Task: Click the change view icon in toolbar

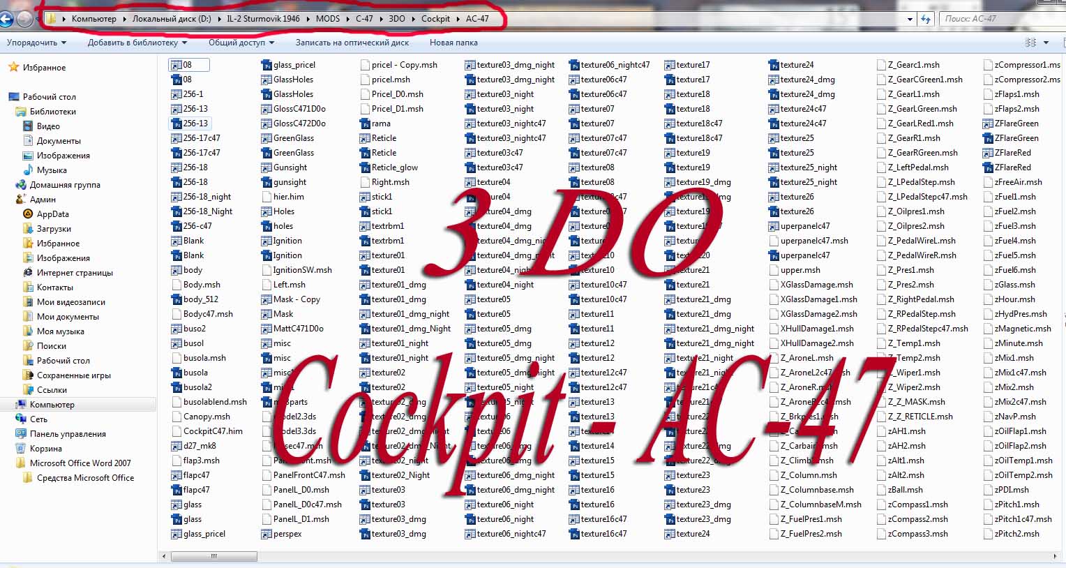Action: [x=1030, y=43]
